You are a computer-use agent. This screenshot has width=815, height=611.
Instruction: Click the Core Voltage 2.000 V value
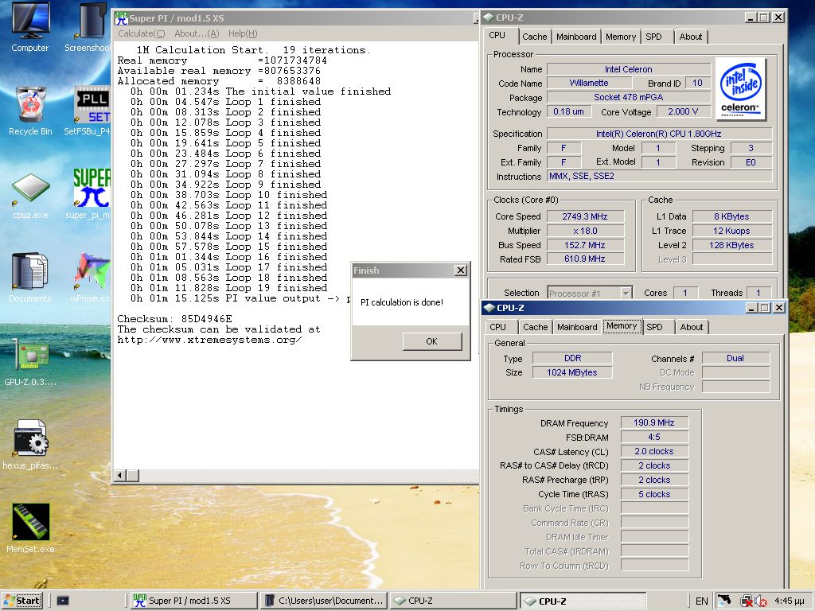(683, 111)
